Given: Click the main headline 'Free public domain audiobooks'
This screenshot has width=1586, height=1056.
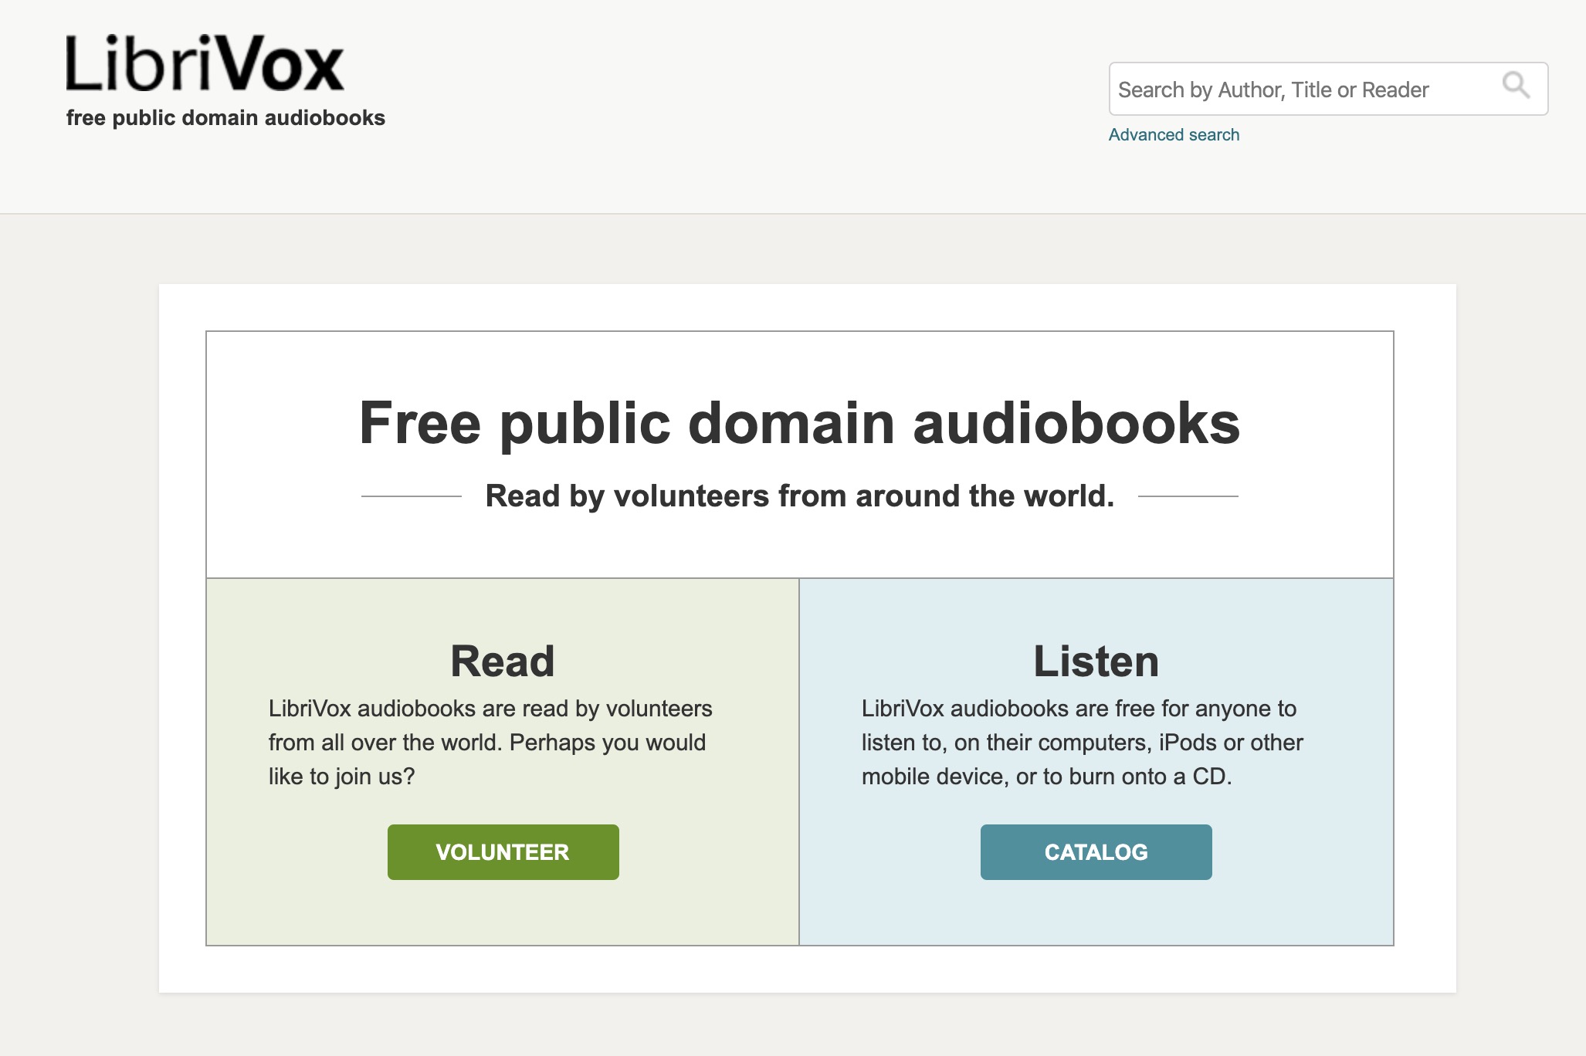Looking at the screenshot, I should (x=799, y=423).
